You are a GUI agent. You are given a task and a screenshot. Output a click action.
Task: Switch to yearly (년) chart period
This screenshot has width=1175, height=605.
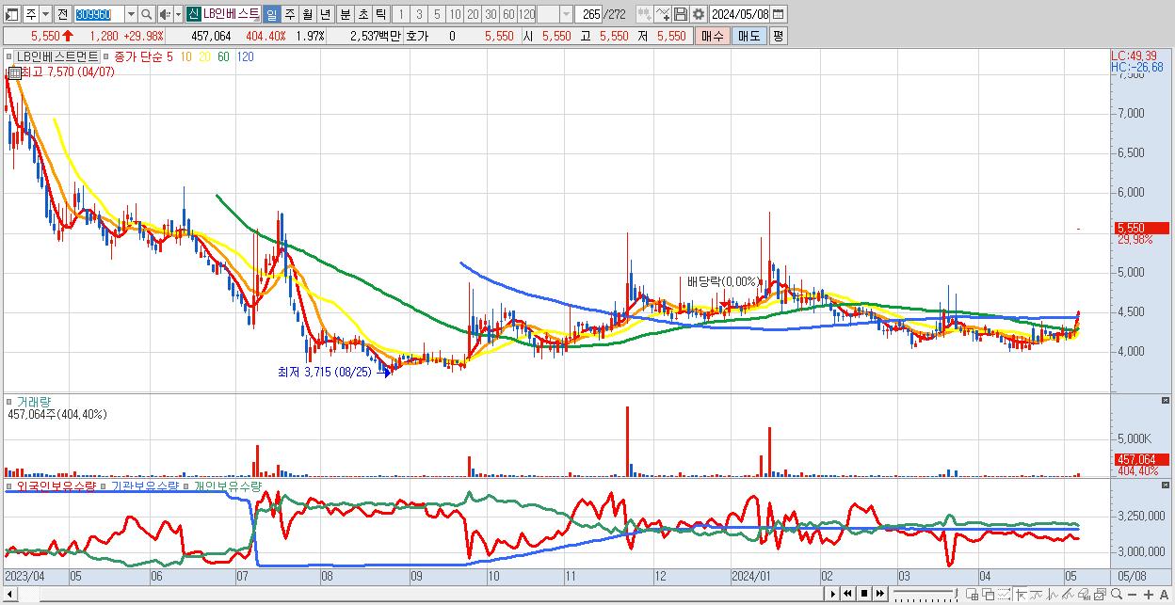(325, 14)
